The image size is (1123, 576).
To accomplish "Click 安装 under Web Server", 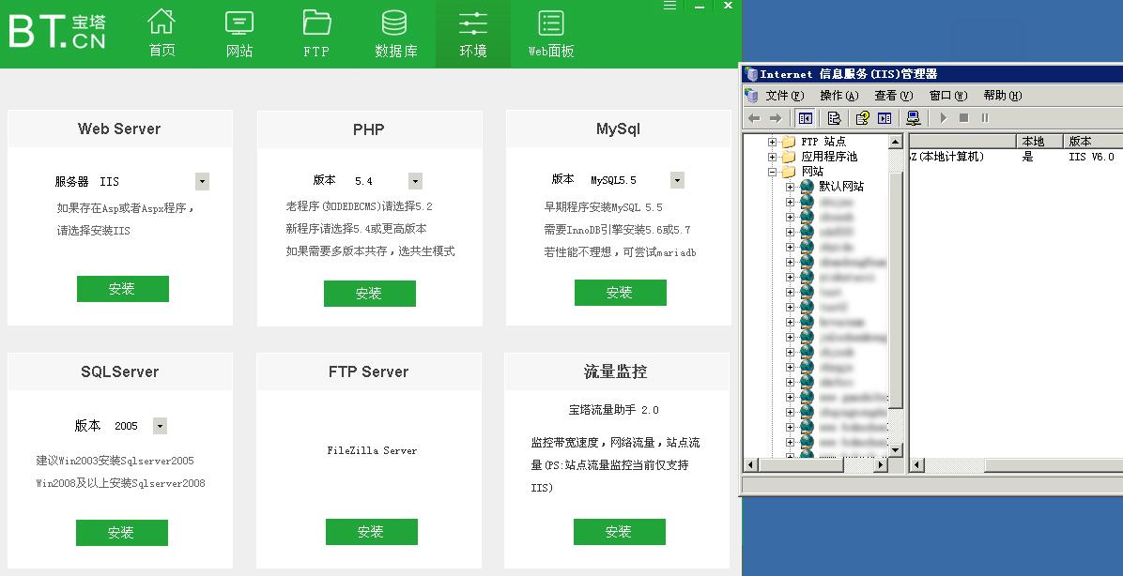I will pos(122,289).
